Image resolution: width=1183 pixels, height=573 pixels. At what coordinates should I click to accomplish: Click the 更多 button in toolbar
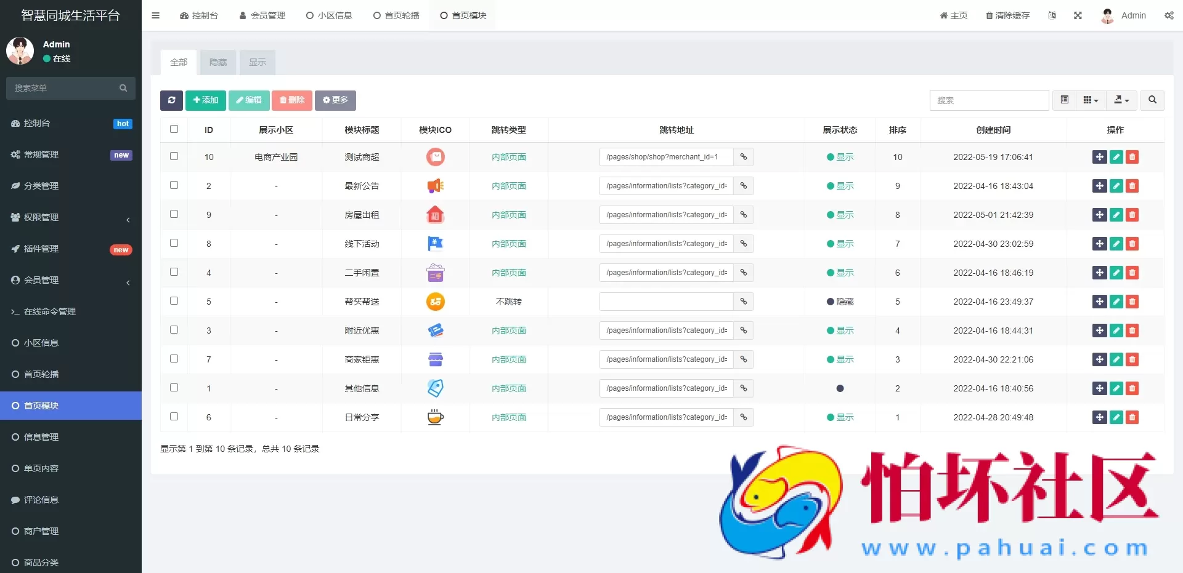(x=335, y=100)
